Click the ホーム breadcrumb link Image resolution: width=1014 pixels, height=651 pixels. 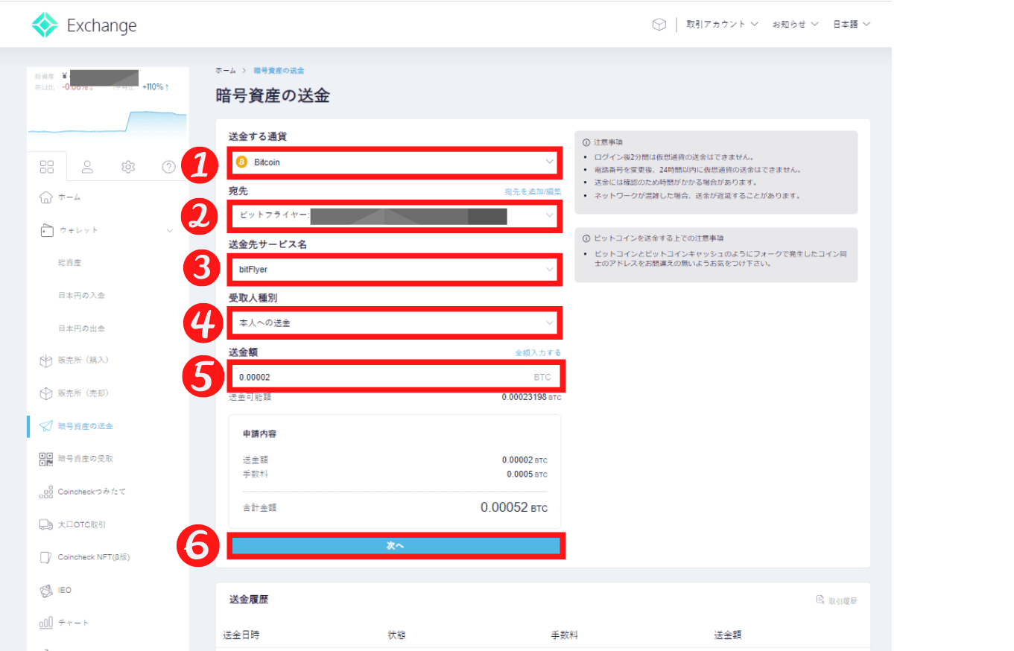pos(226,70)
